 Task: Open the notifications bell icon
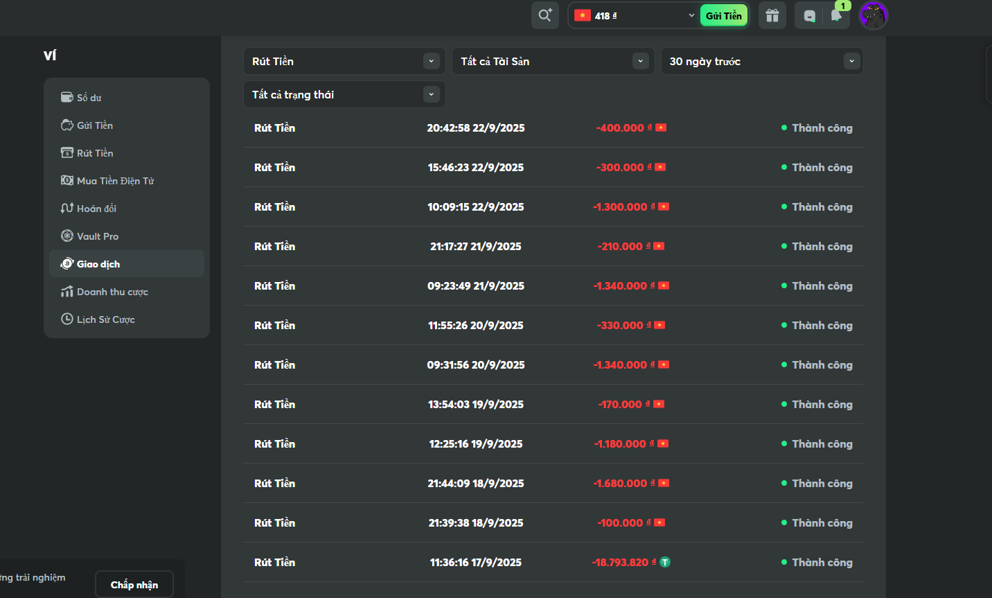(836, 16)
